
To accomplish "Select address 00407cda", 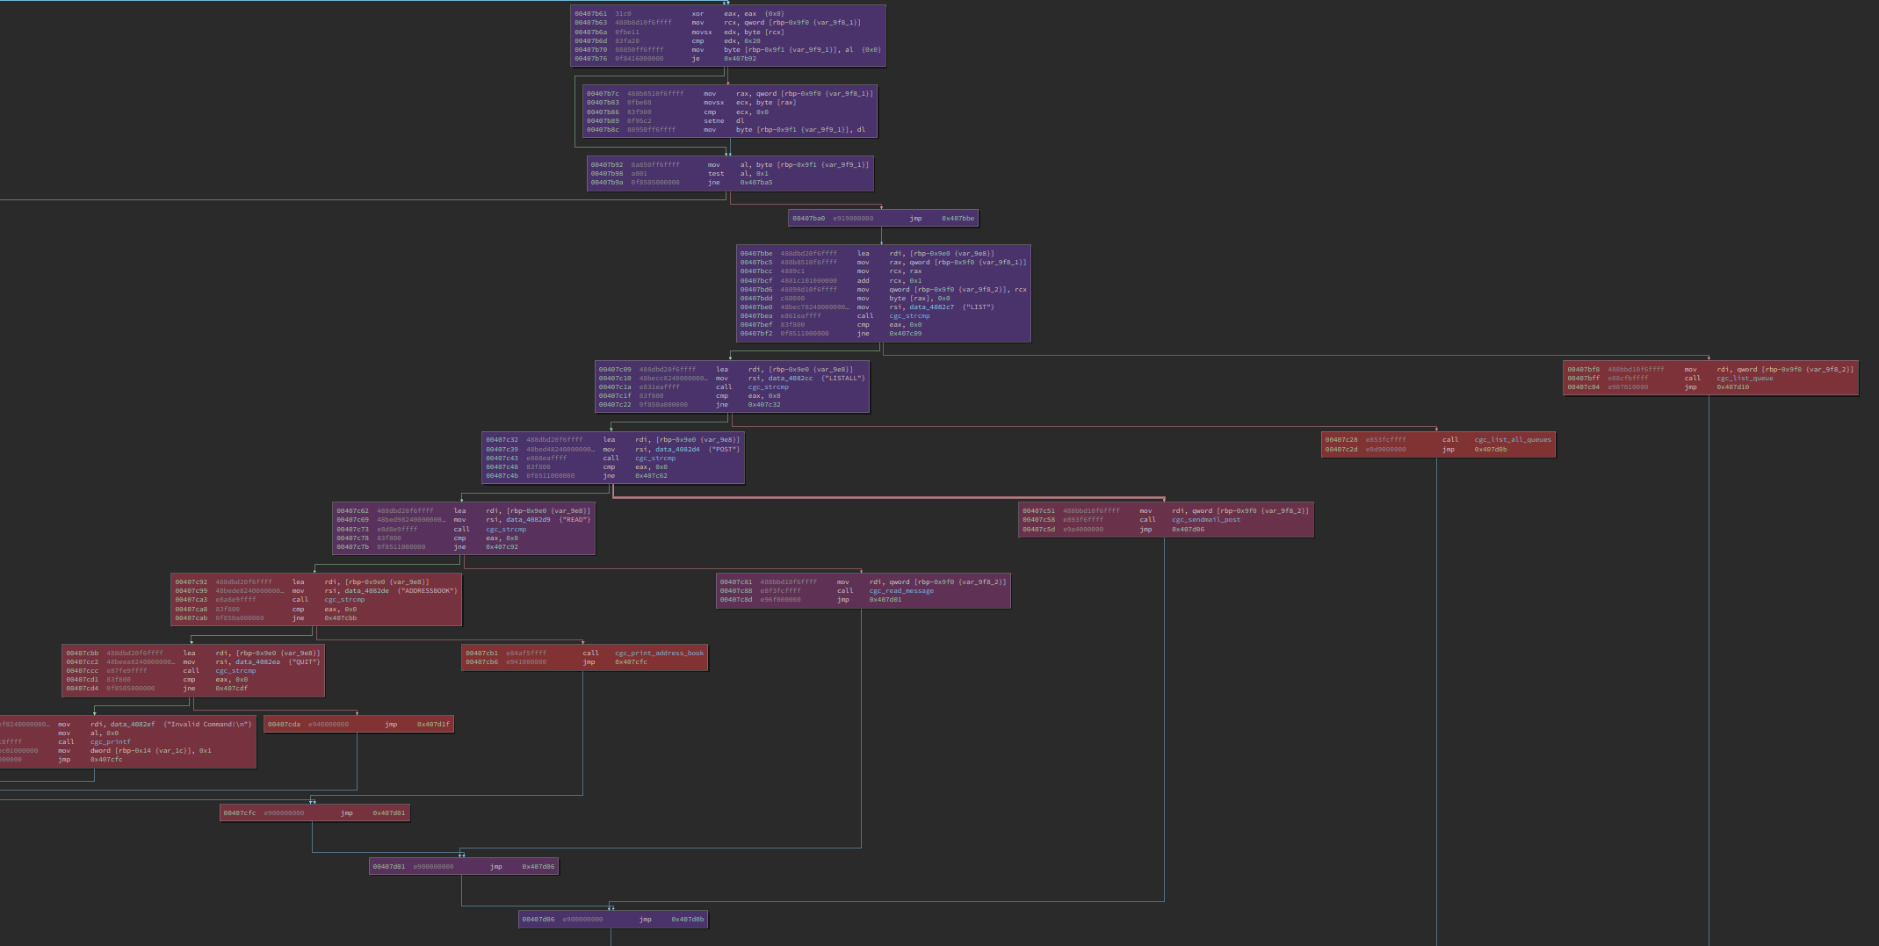I will 284,725.
